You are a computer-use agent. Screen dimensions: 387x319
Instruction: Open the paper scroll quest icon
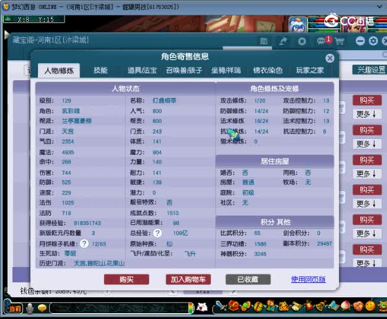[296, 306]
